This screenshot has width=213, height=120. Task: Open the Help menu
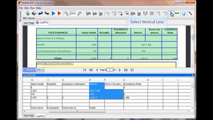pyautogui.click(x=39, y=8)
